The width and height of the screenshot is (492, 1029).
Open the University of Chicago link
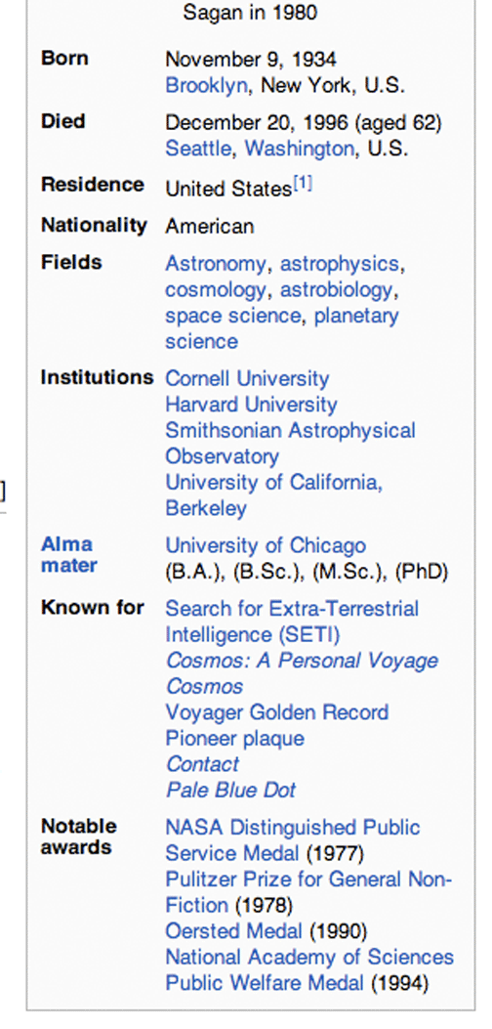coord(266,545)
